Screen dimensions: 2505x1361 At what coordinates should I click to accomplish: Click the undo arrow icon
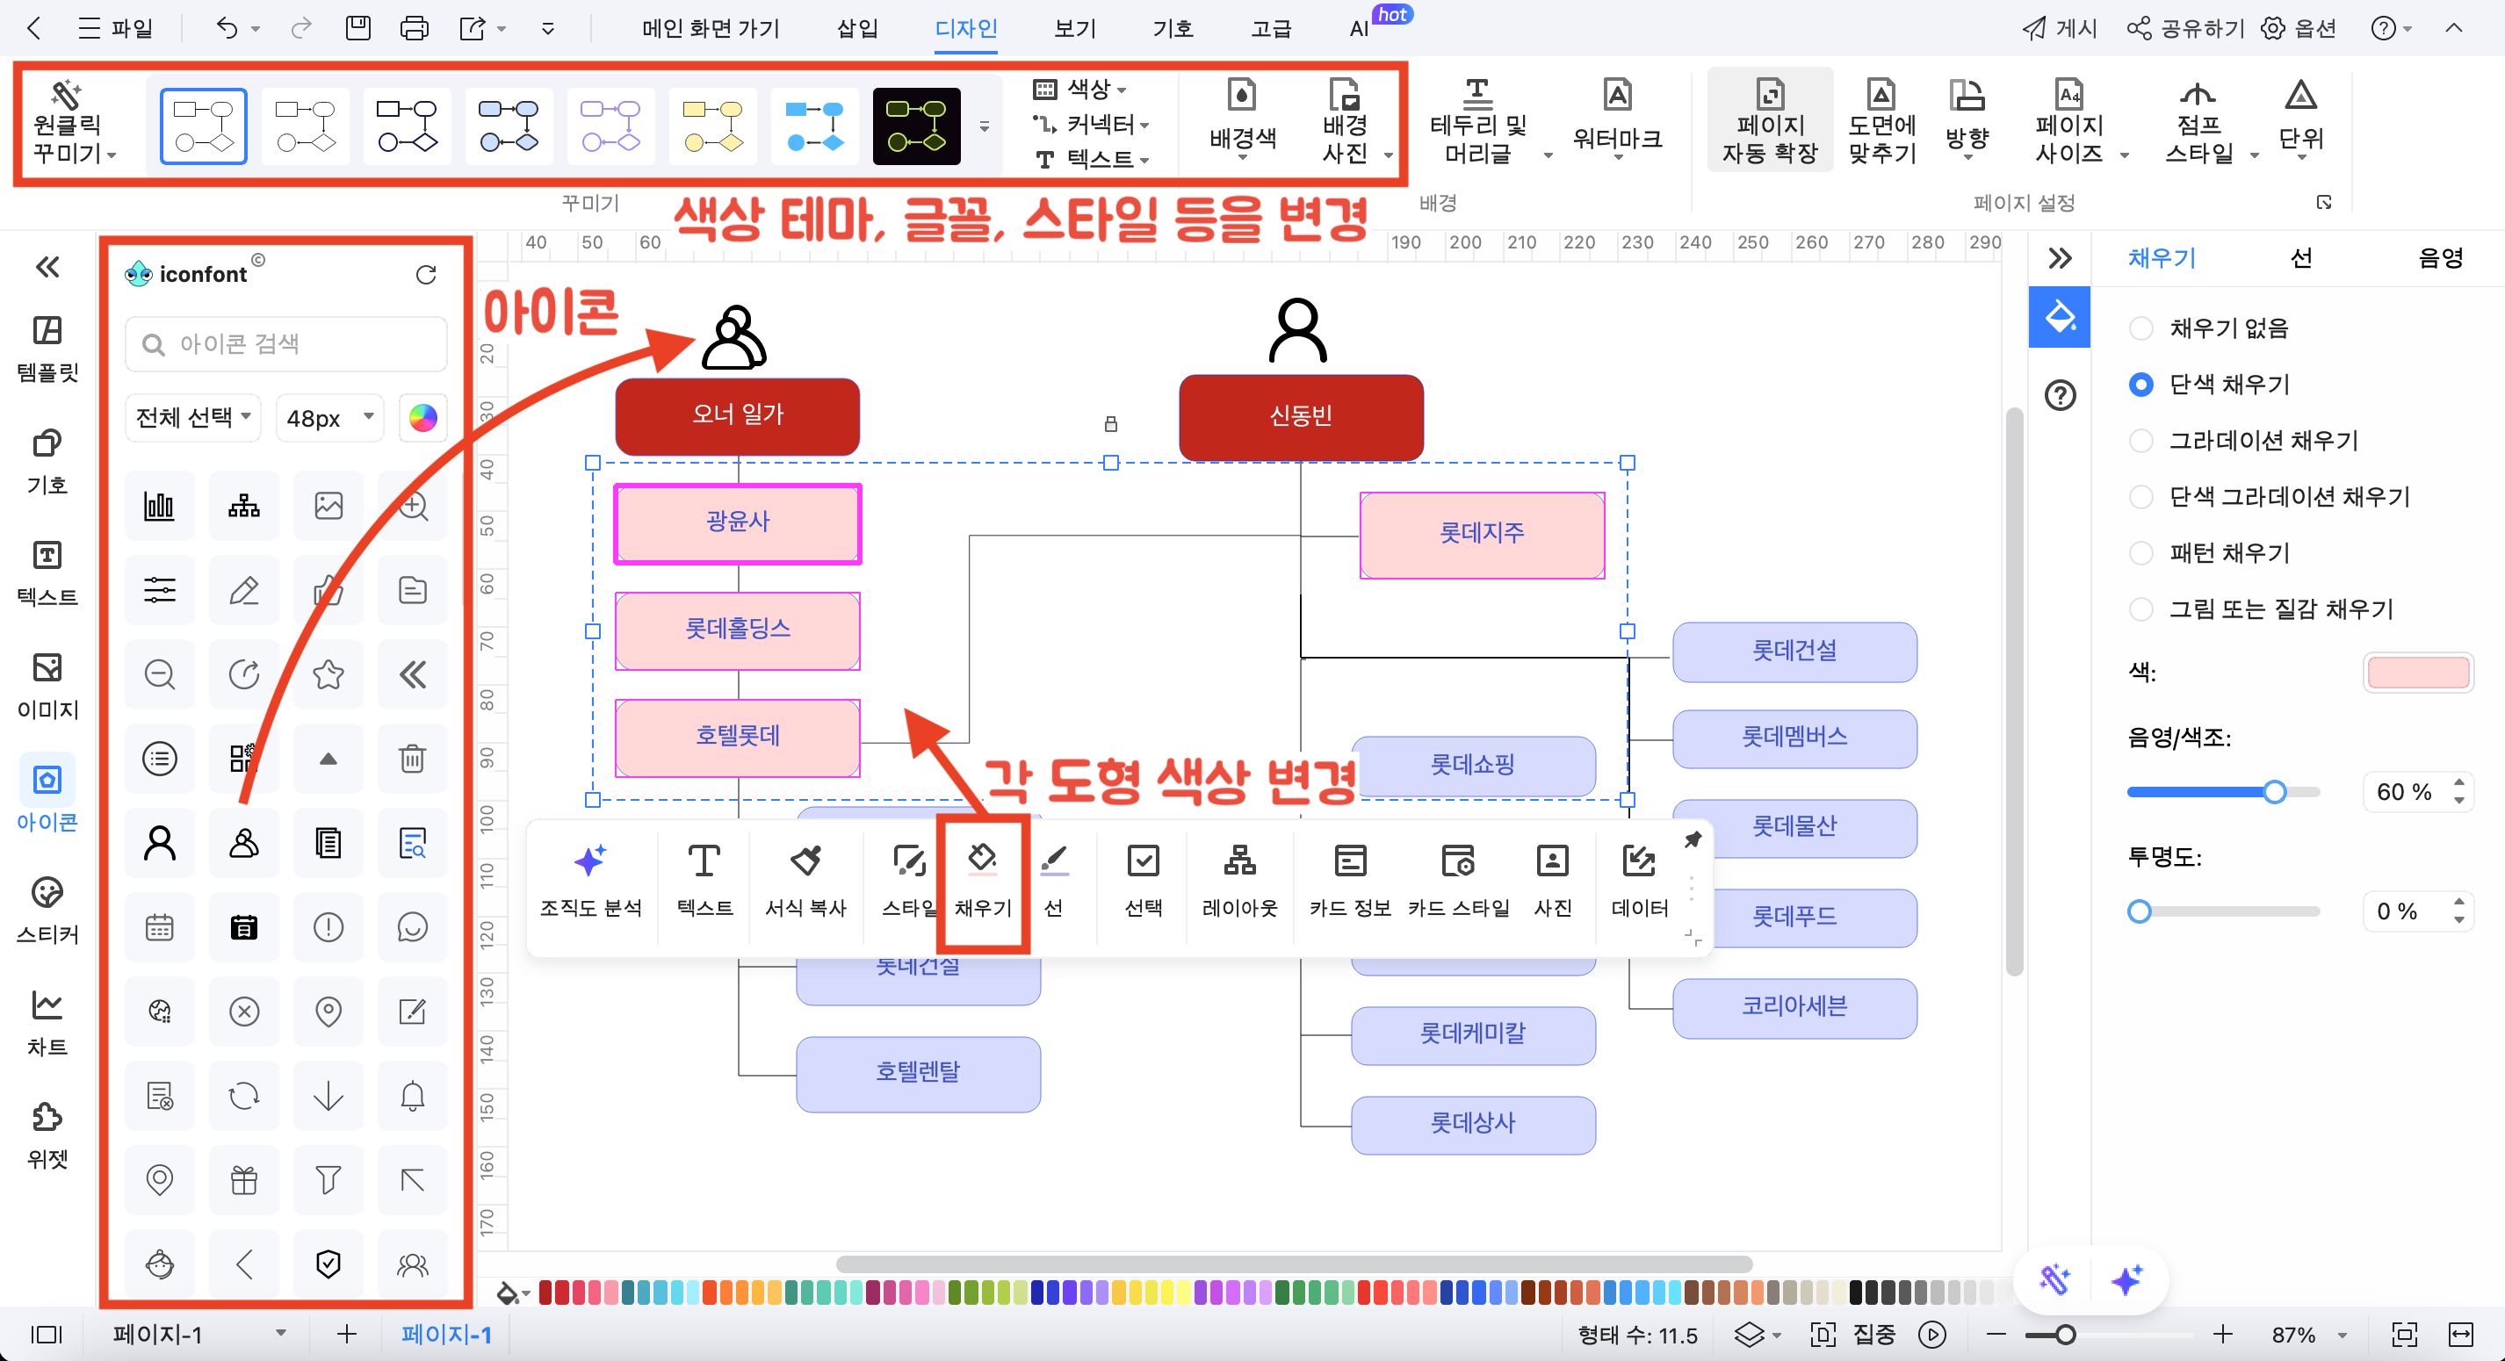(226, 28)
